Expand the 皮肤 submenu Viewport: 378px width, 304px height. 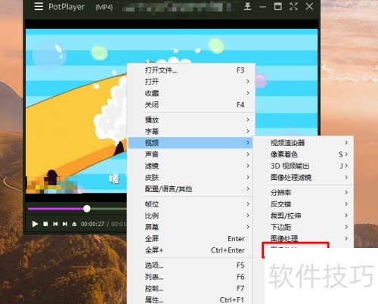[191, 178]
